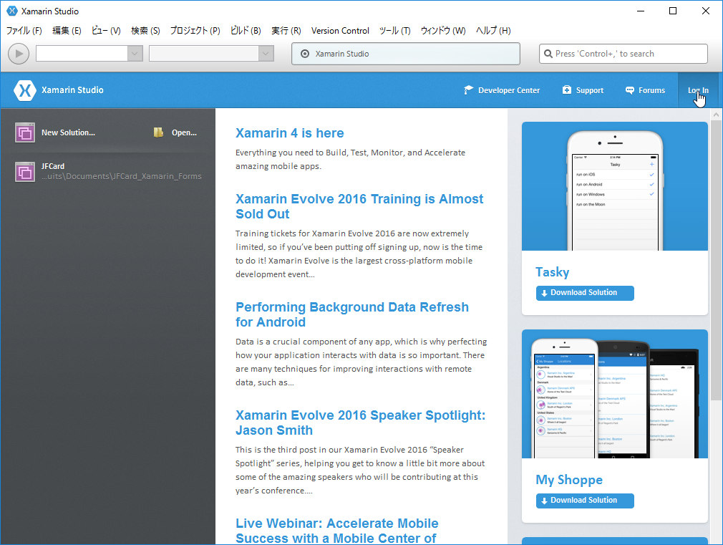Viewport: 723px width, 545px height.
Task: Download the My Shoppe solution
Action: tap(585, 501)
